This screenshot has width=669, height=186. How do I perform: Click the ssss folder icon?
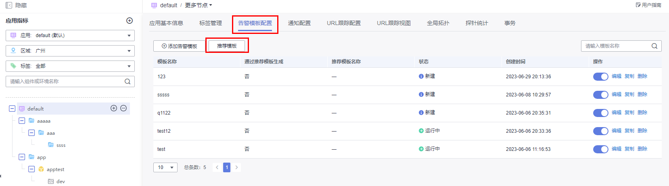click(x=51, y=145)
